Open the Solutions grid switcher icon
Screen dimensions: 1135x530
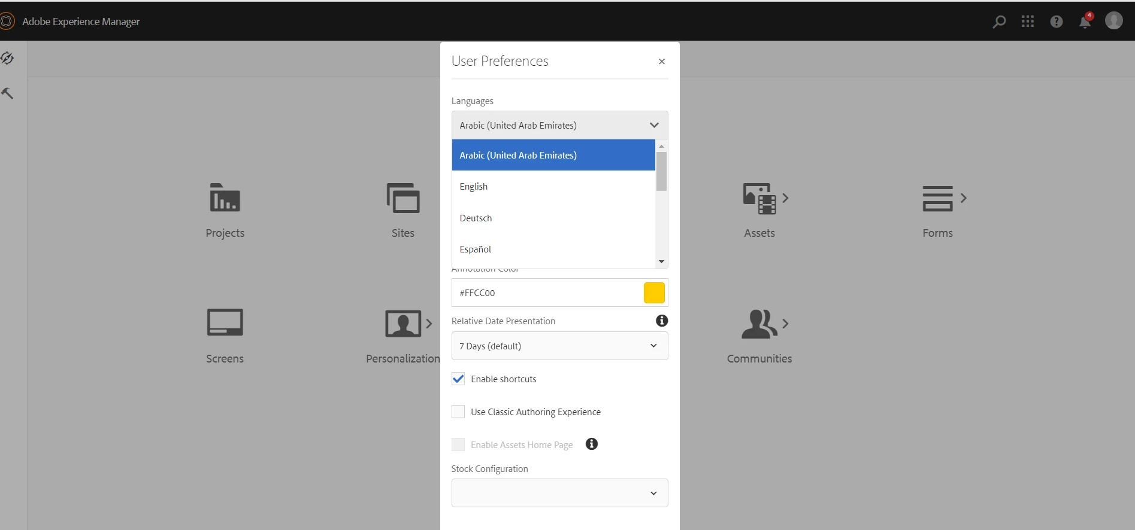tap(1028, 22)
